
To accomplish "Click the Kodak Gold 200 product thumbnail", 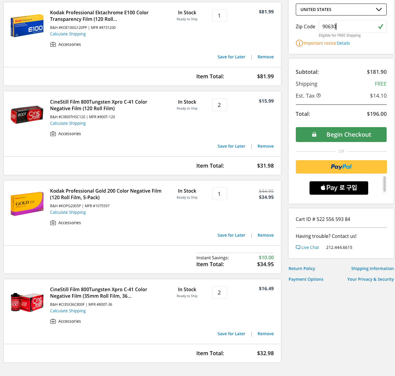I will pyautogui.click(x=27, y=204).
